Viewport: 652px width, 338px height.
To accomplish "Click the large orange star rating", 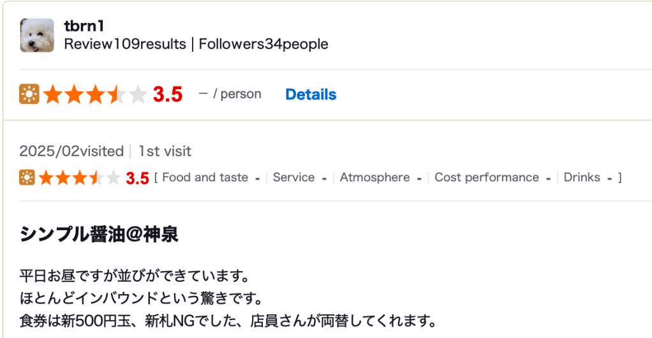I will [x=94, y=94].
